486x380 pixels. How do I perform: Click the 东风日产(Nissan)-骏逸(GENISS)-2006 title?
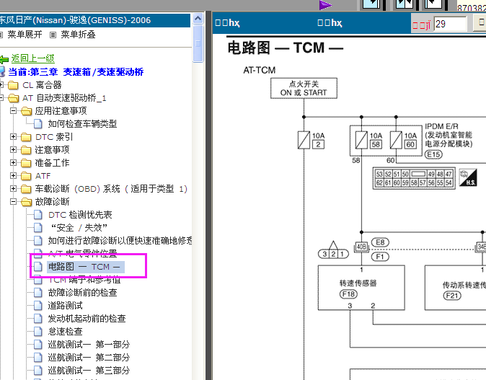tap(75, 20)
